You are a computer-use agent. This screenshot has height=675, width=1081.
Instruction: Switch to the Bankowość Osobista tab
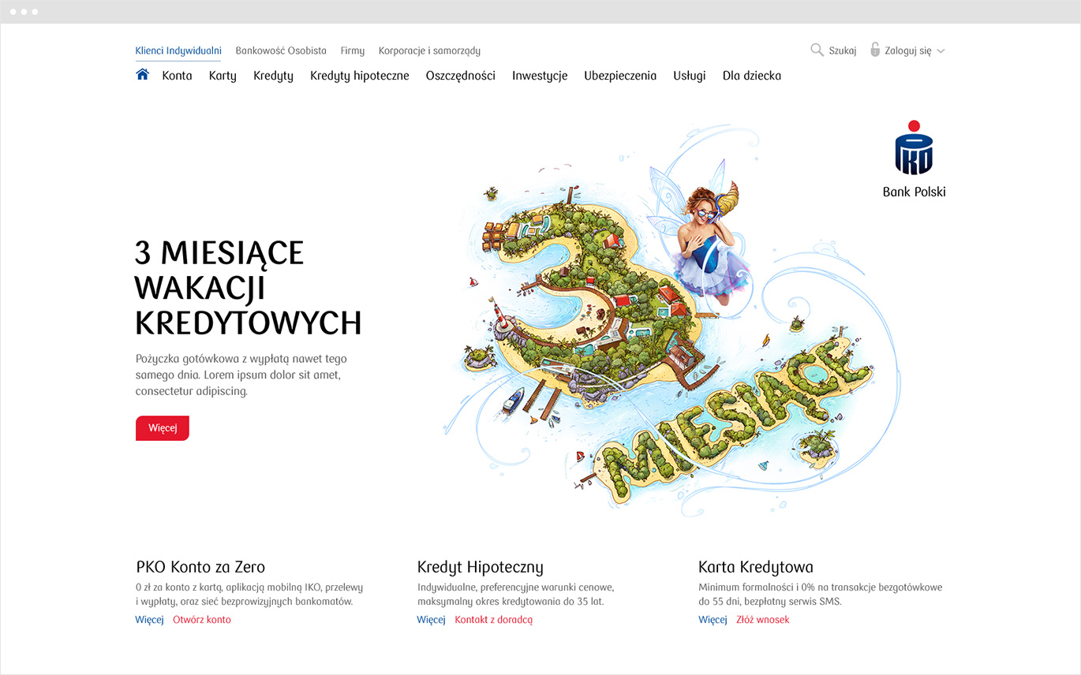click(281, 50)
